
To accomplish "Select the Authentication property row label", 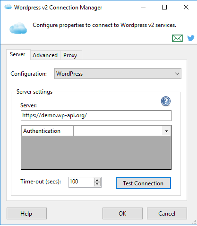I will click(x=47, y=131).
